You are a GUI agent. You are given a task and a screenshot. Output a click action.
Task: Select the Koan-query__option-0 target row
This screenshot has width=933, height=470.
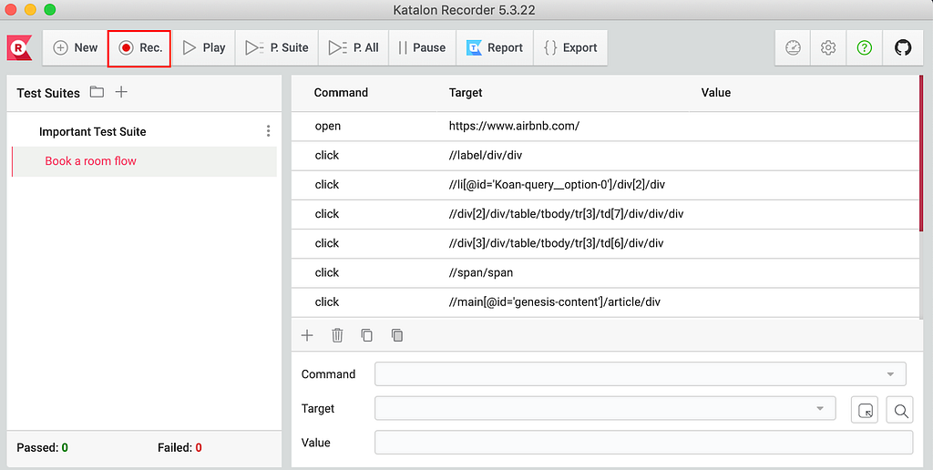tap(605, 184)
